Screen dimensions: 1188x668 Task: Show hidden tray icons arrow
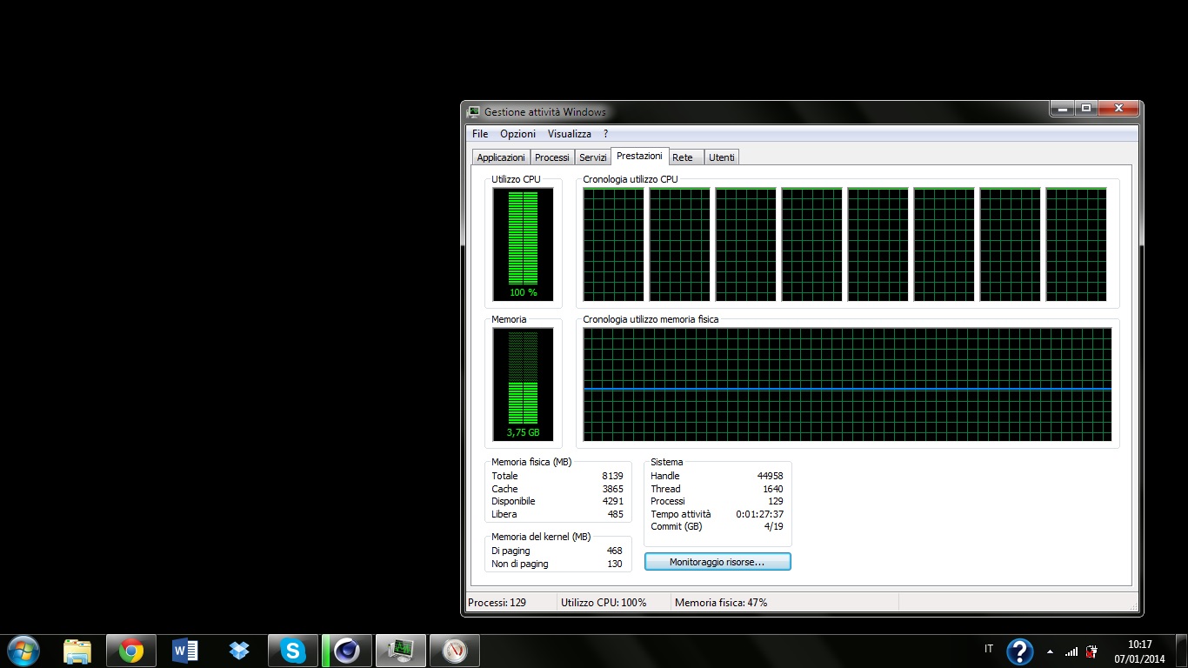(1050, 651)
